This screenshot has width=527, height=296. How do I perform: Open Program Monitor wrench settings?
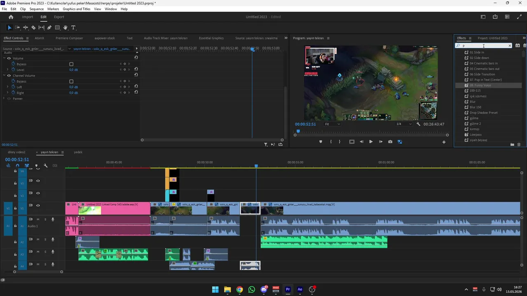pos(418,124)
